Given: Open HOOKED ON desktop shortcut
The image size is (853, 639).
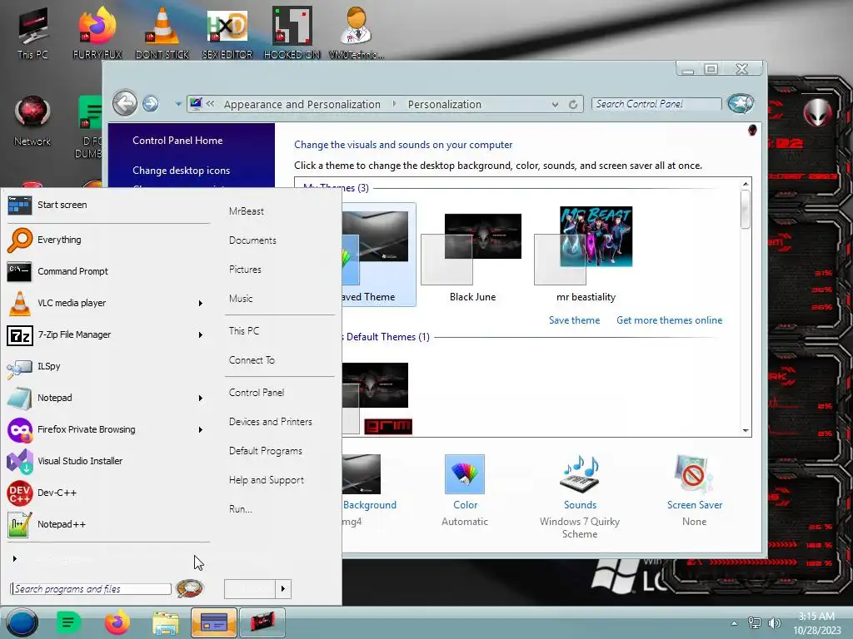Looking at the screenshot, I should [x=292, y=33].
